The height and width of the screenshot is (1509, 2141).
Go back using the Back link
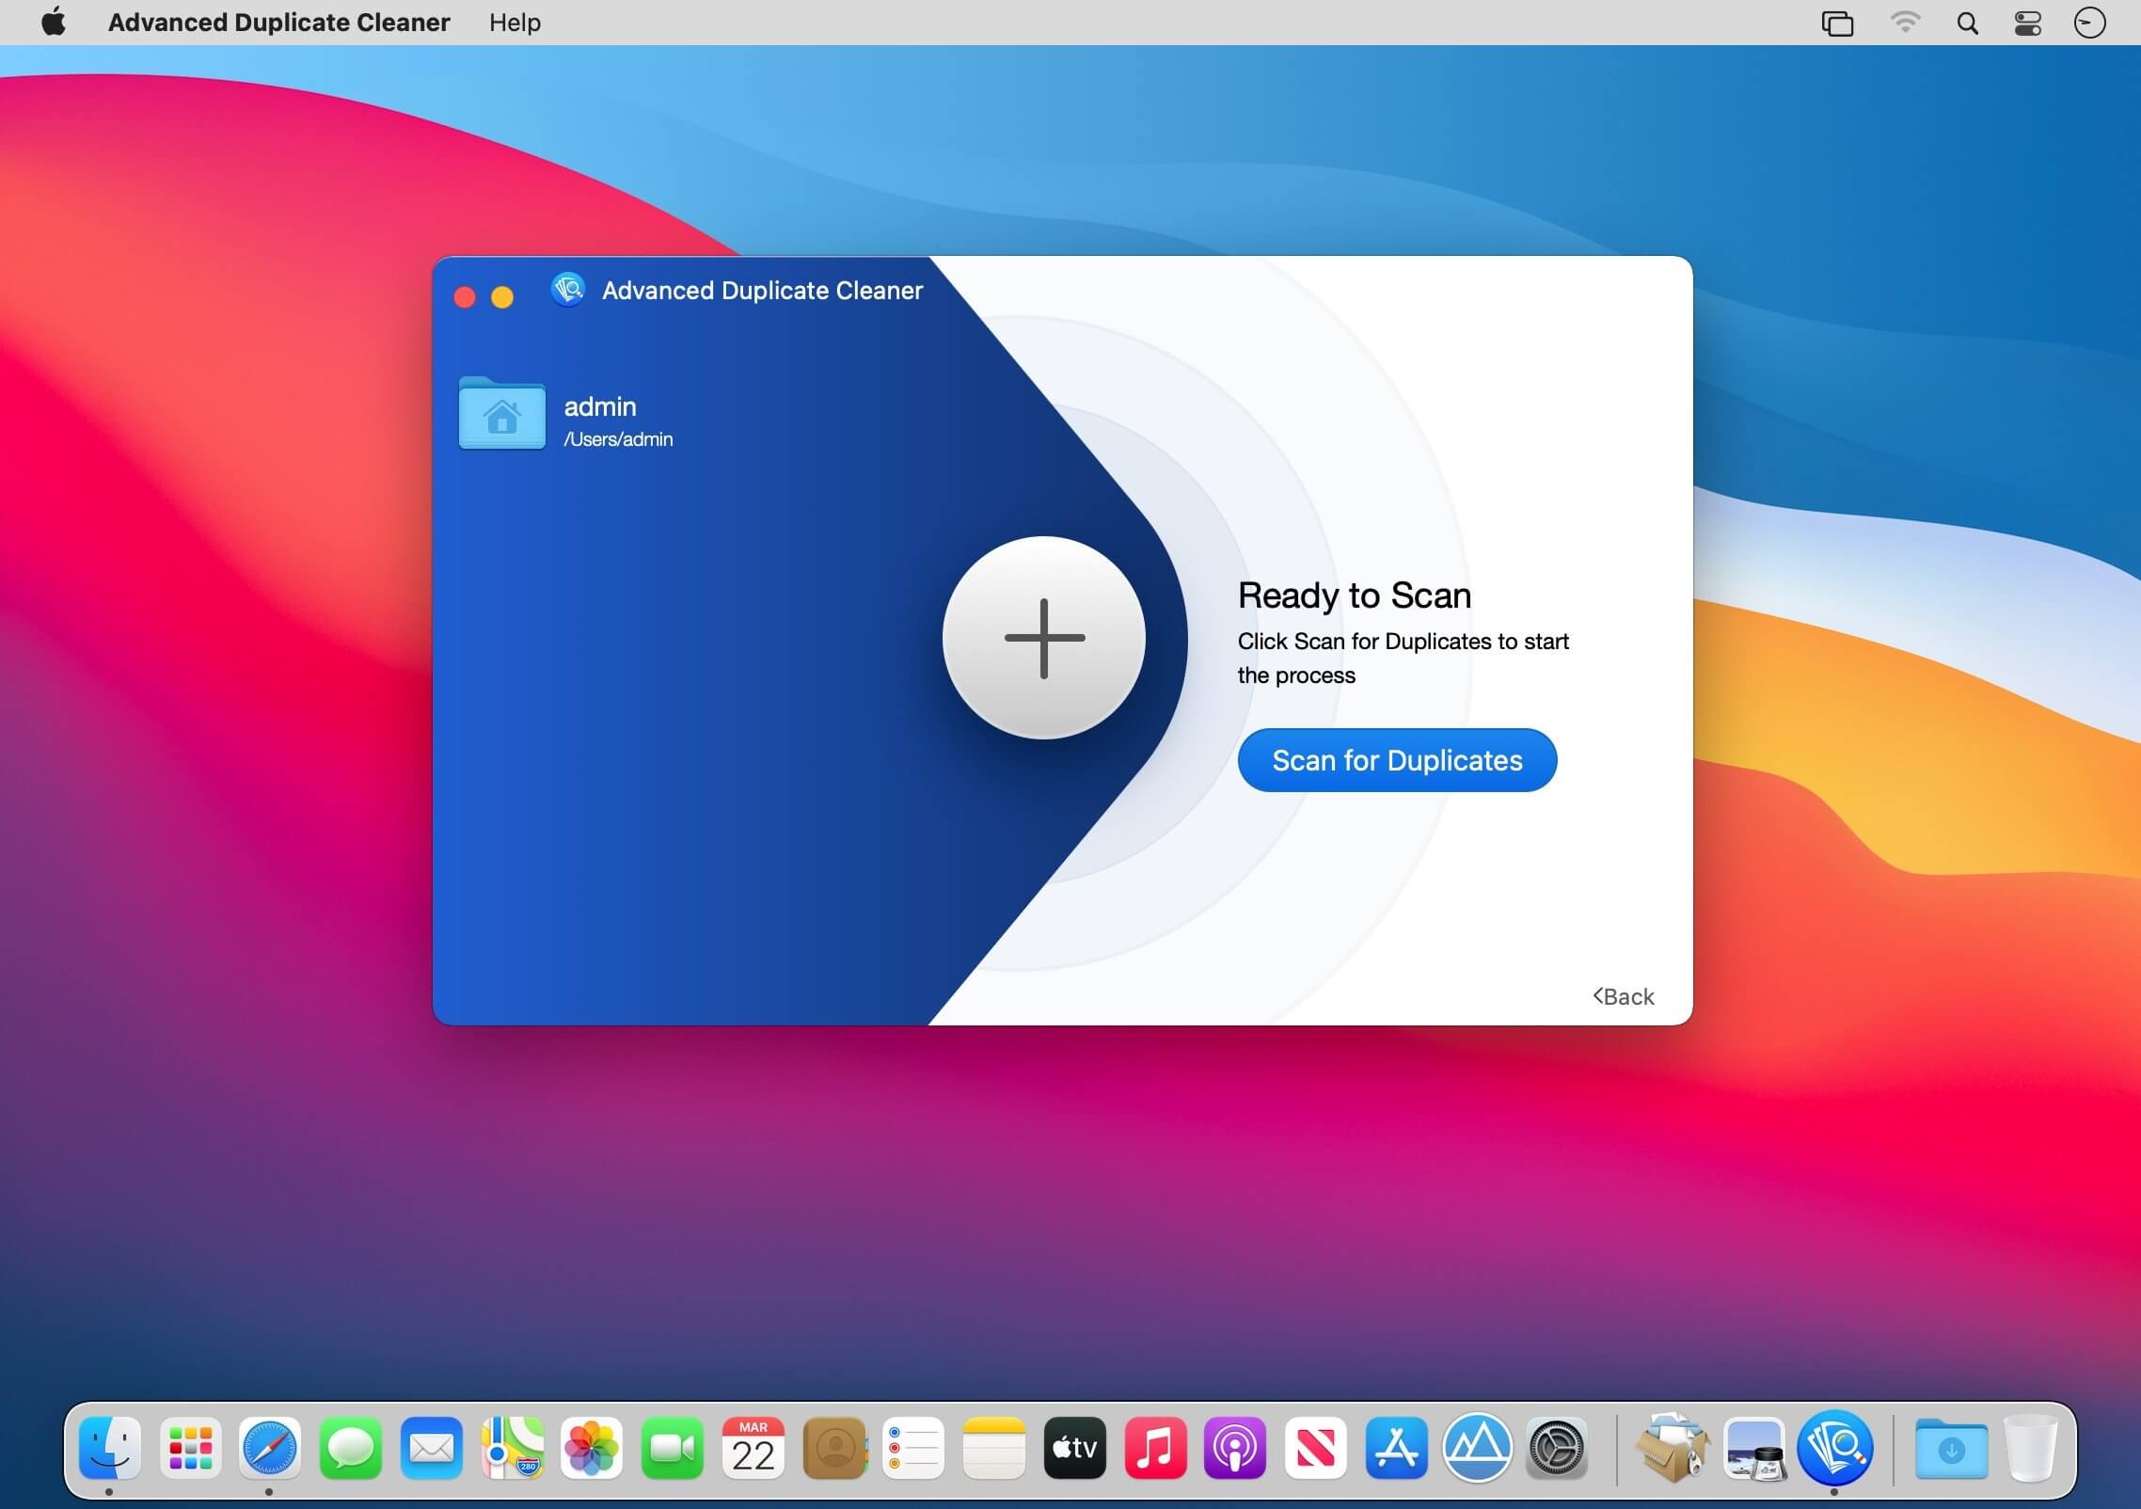click(x=1624, y=996)
